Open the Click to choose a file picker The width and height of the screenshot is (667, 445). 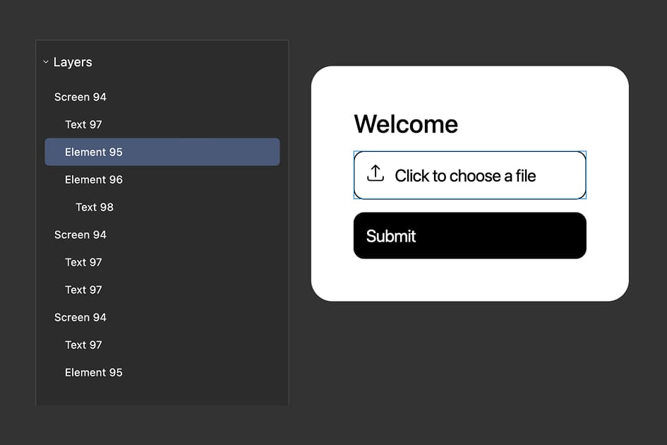click(469, 174)
